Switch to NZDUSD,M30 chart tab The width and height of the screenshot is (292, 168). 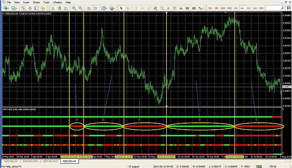[30, 161]
